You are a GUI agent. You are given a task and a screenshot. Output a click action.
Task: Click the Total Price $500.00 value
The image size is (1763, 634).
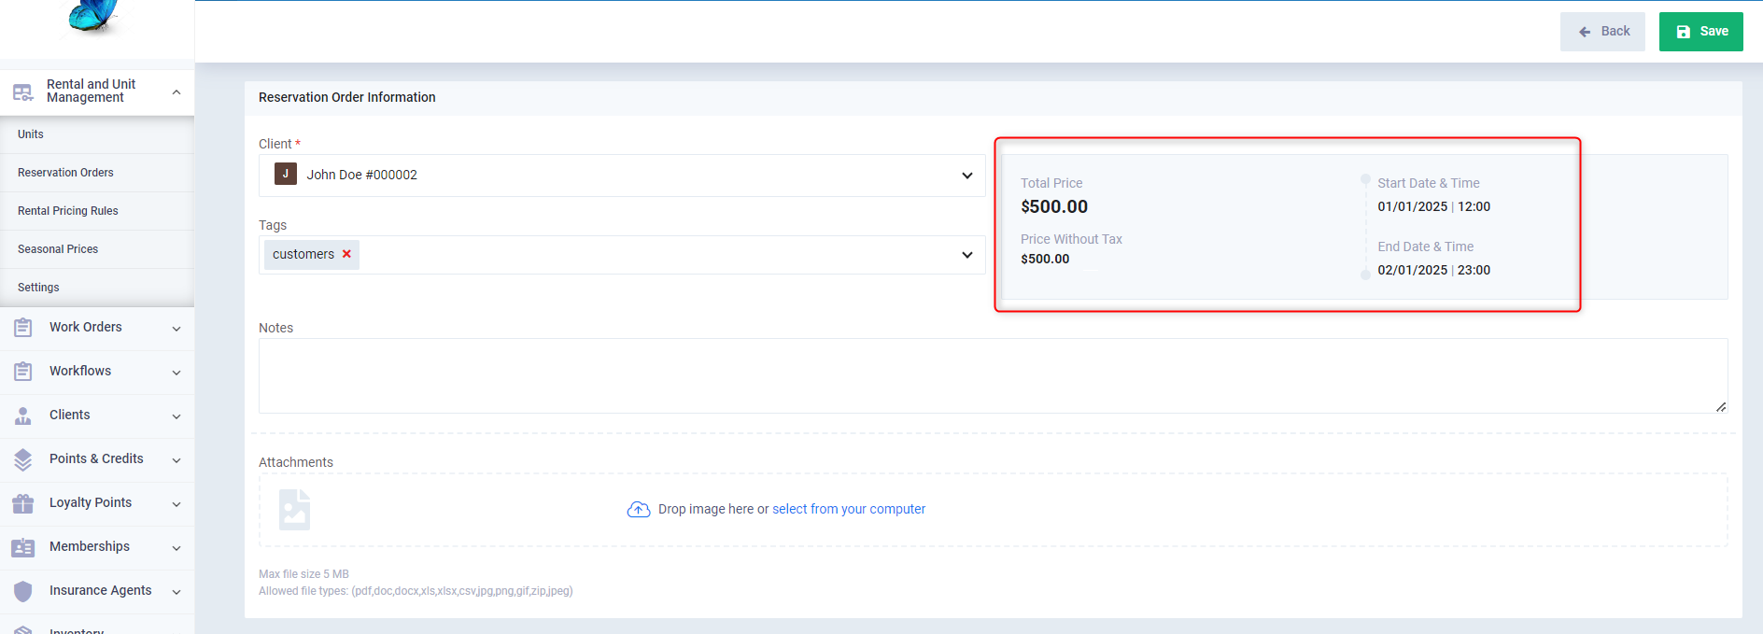tap(1054, 206)
